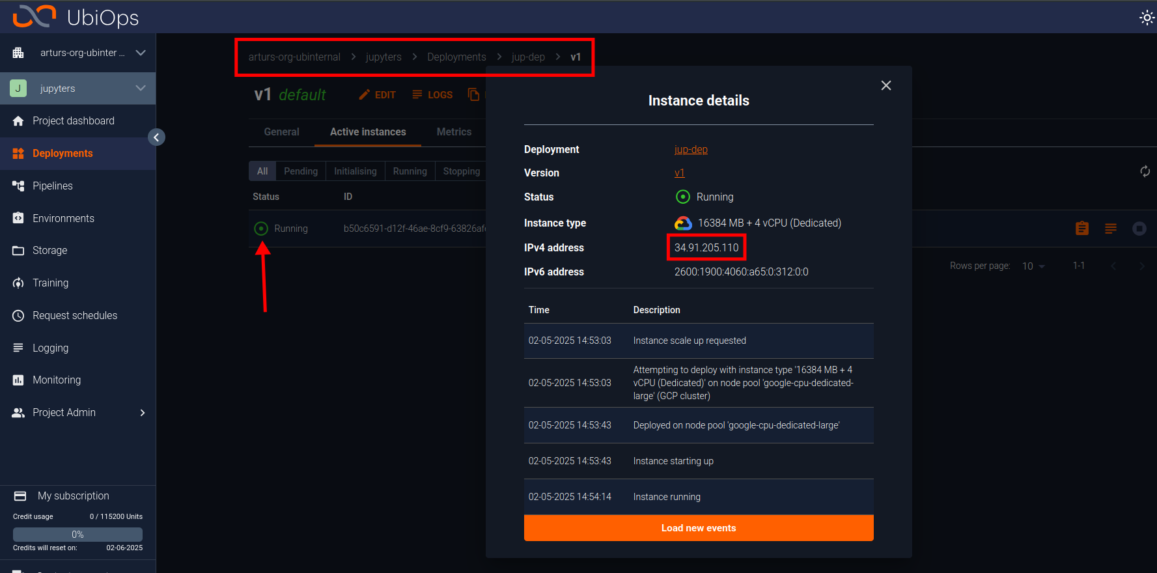The width and height of the screenshot is (1157, 573).
Task: Click the 'Instance running' event row
Action: tap(699, 497)
